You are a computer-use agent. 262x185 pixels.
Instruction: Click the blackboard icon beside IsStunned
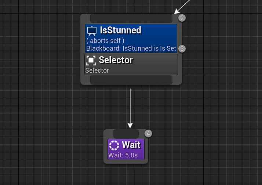click(x=92, y=31)
